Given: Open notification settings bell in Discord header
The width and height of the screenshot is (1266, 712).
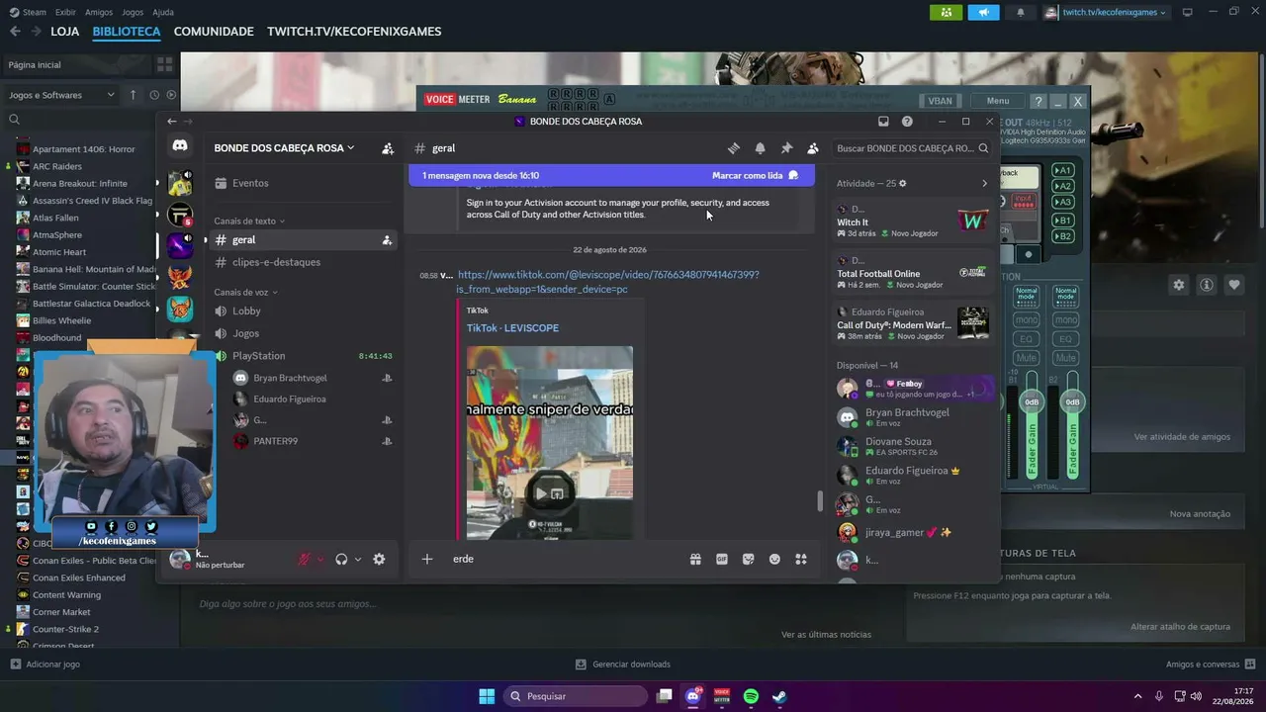Looking at the screenshot, I should (x=760, y=148).
